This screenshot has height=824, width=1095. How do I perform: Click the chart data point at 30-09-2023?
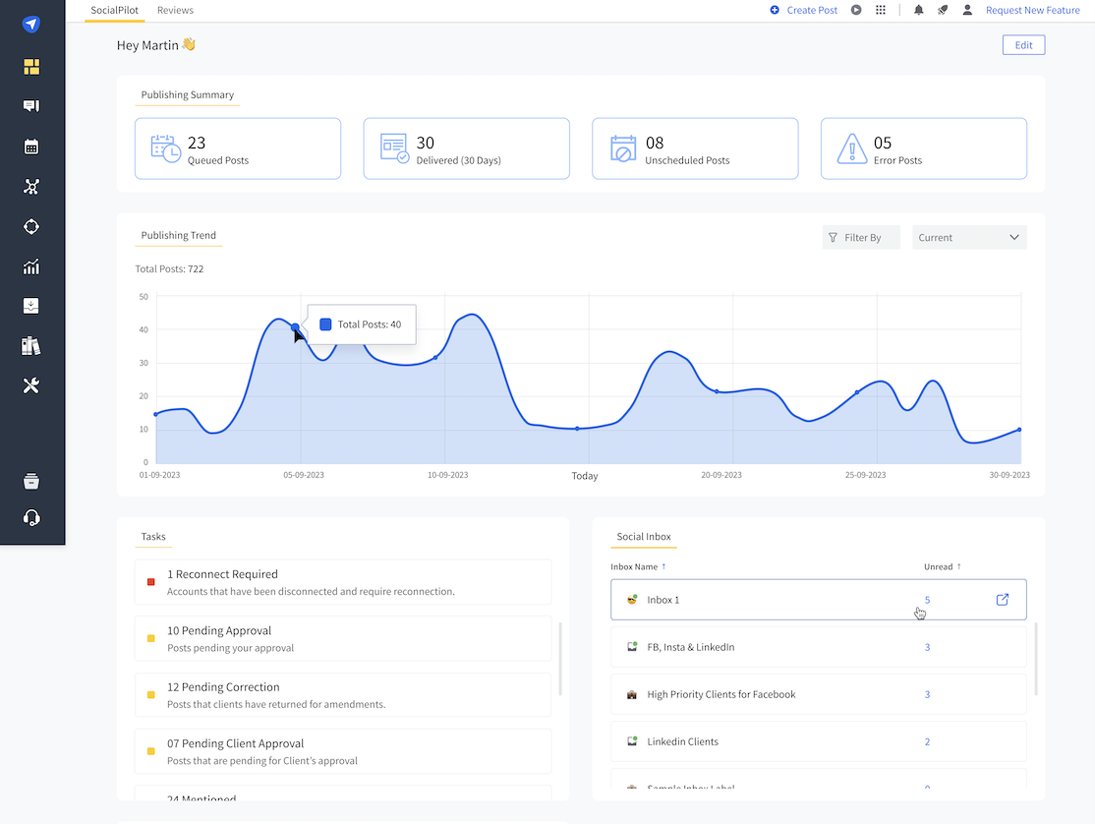(x=1019, y=430)
